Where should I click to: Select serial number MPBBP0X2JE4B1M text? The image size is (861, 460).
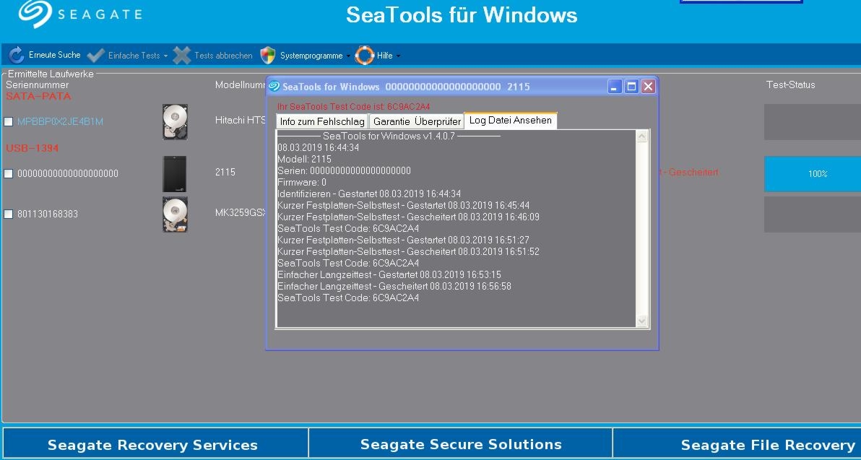[61, 122]
